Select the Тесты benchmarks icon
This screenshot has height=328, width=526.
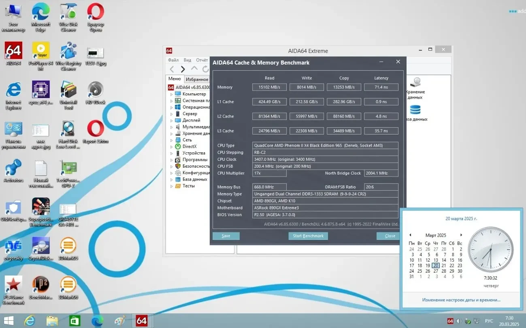[178, 186]
